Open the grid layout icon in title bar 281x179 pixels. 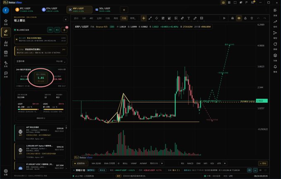point(229,2)
